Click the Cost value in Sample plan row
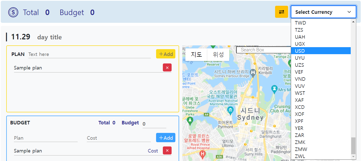This screenshot has height=161, width=362. point(153,151)
